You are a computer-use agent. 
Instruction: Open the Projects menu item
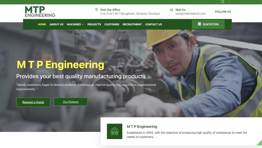click(94, 24)
